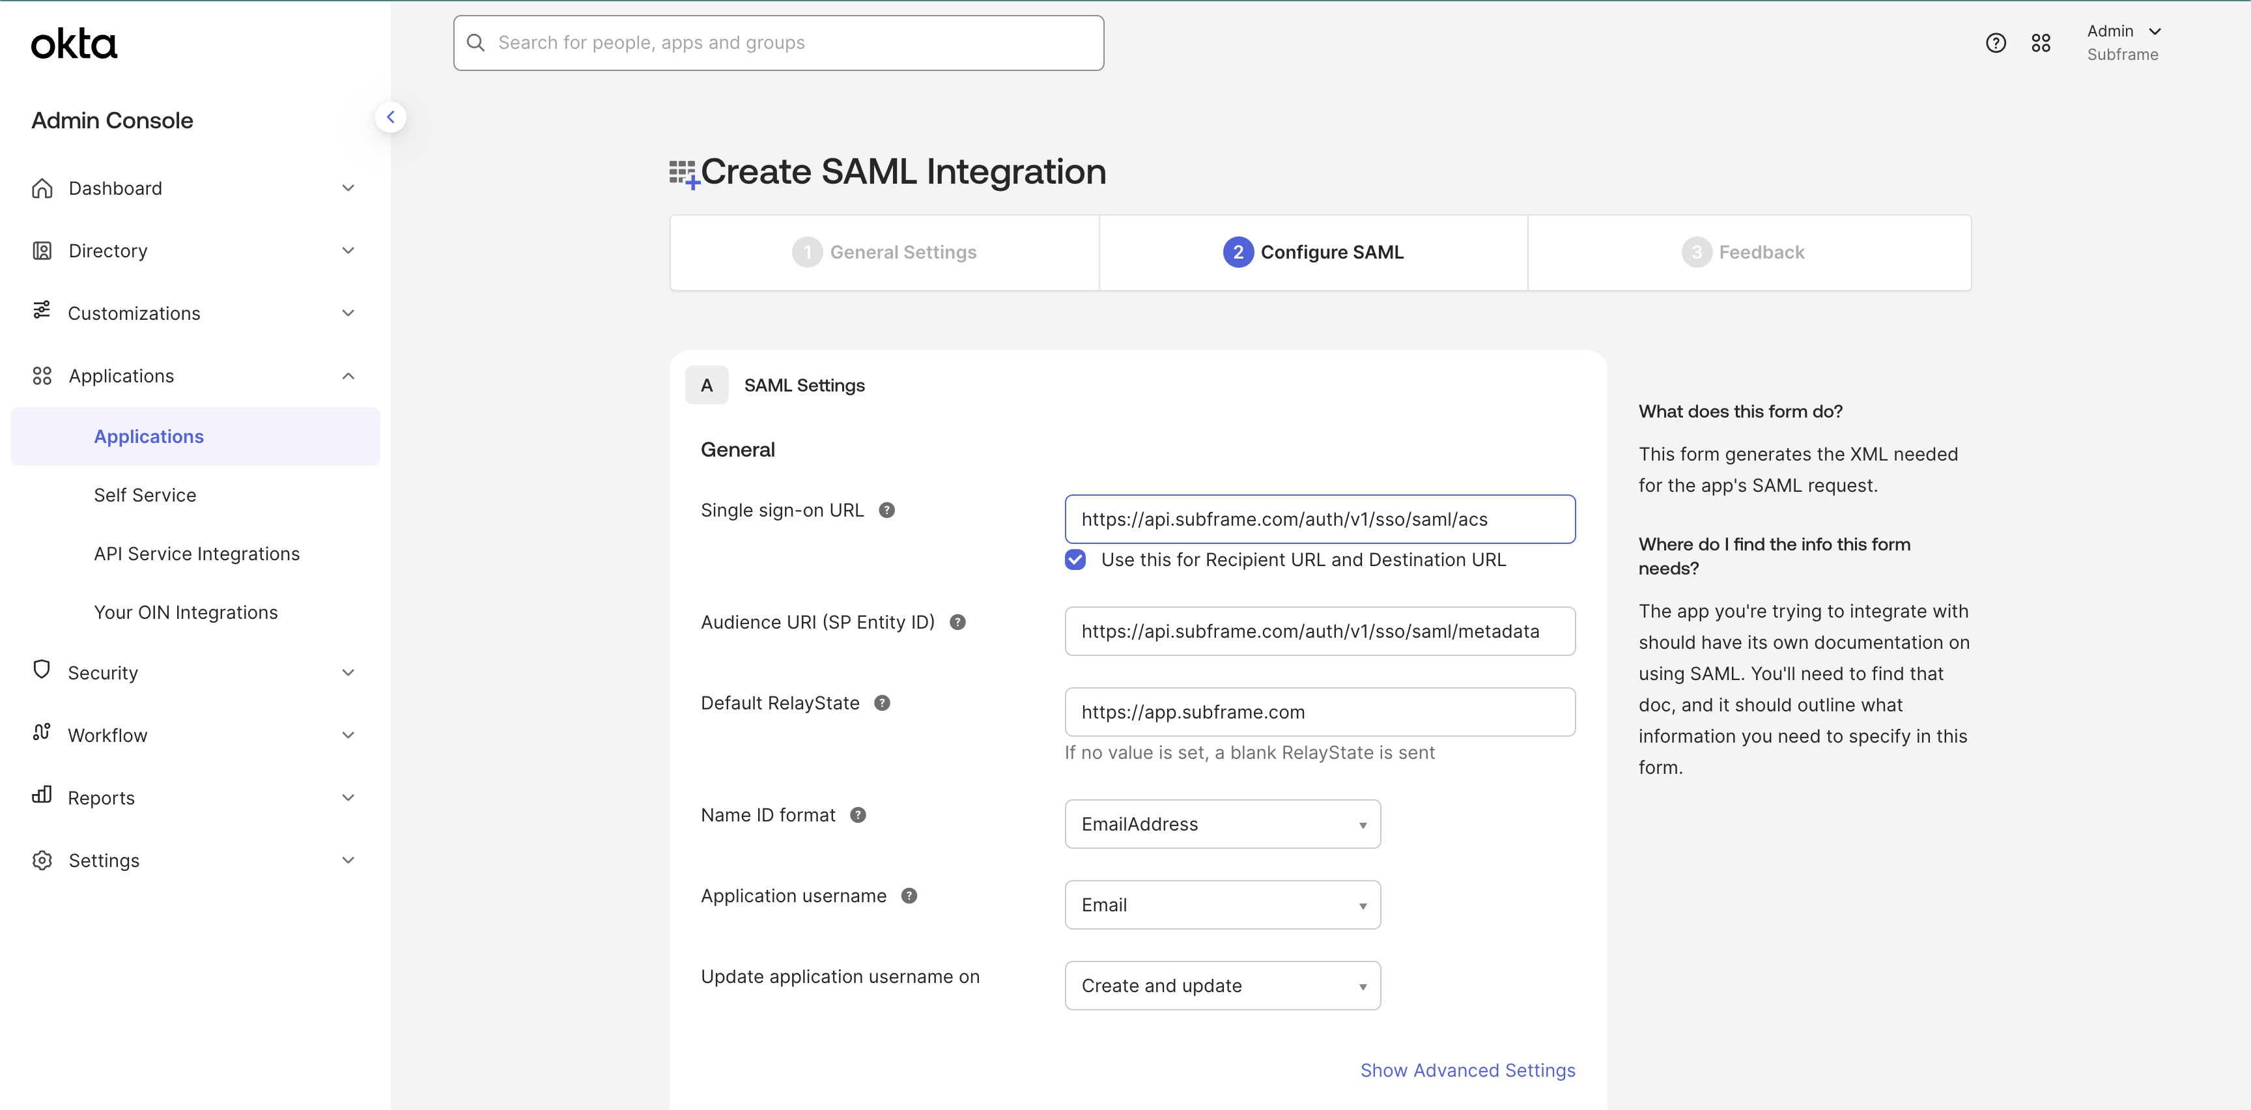Open the apps grid icon in header
The width and height of the screenshot is (2251, 1110).
[2041, 43]
